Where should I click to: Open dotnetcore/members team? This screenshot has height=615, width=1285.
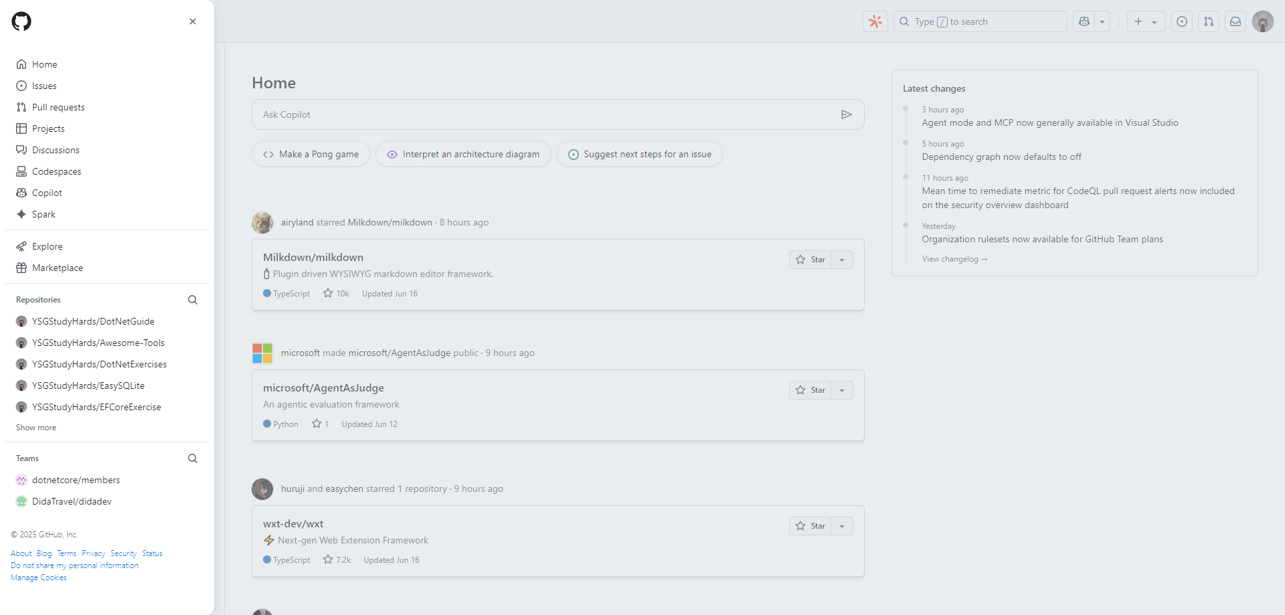(x=76, y=480)
